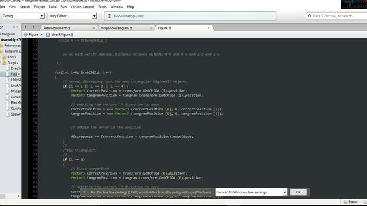Open the 'Convert to Windows line endings' dropdown
Image resolution: width=367 pixels, height=206 pixels.
tap(251, 192)
